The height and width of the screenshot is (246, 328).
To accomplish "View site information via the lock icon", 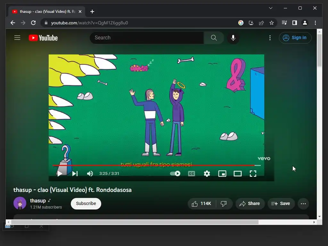I will [x=46, y=23].
